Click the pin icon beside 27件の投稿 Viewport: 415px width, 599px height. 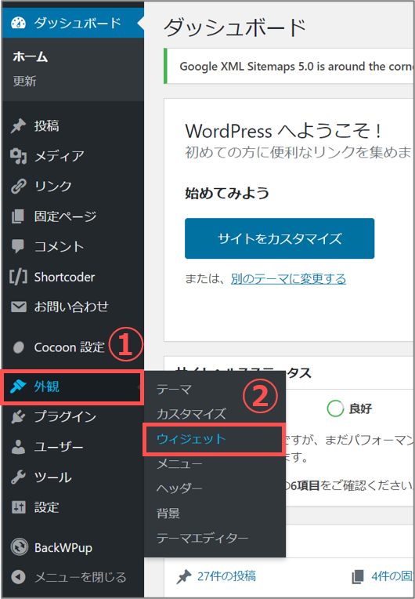tap(184, 576)
